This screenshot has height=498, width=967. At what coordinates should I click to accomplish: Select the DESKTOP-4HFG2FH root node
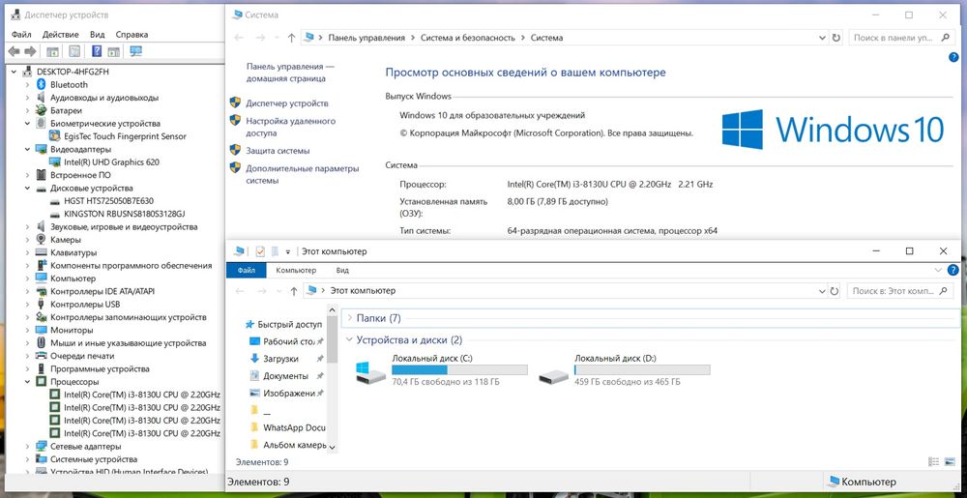point(73,72)
